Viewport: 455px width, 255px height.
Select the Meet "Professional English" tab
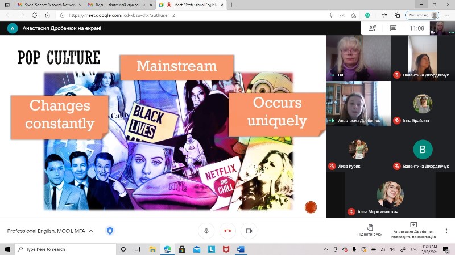coord(192,5)
